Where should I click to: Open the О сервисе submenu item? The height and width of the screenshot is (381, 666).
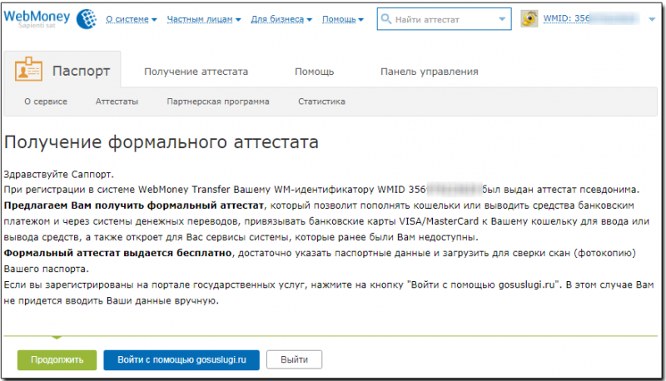tap(46, 101)
